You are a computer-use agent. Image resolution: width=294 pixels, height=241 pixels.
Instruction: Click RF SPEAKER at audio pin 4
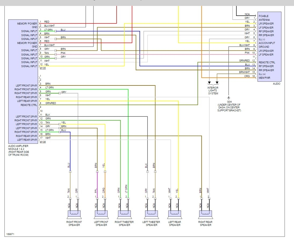(x=266, y=32)
